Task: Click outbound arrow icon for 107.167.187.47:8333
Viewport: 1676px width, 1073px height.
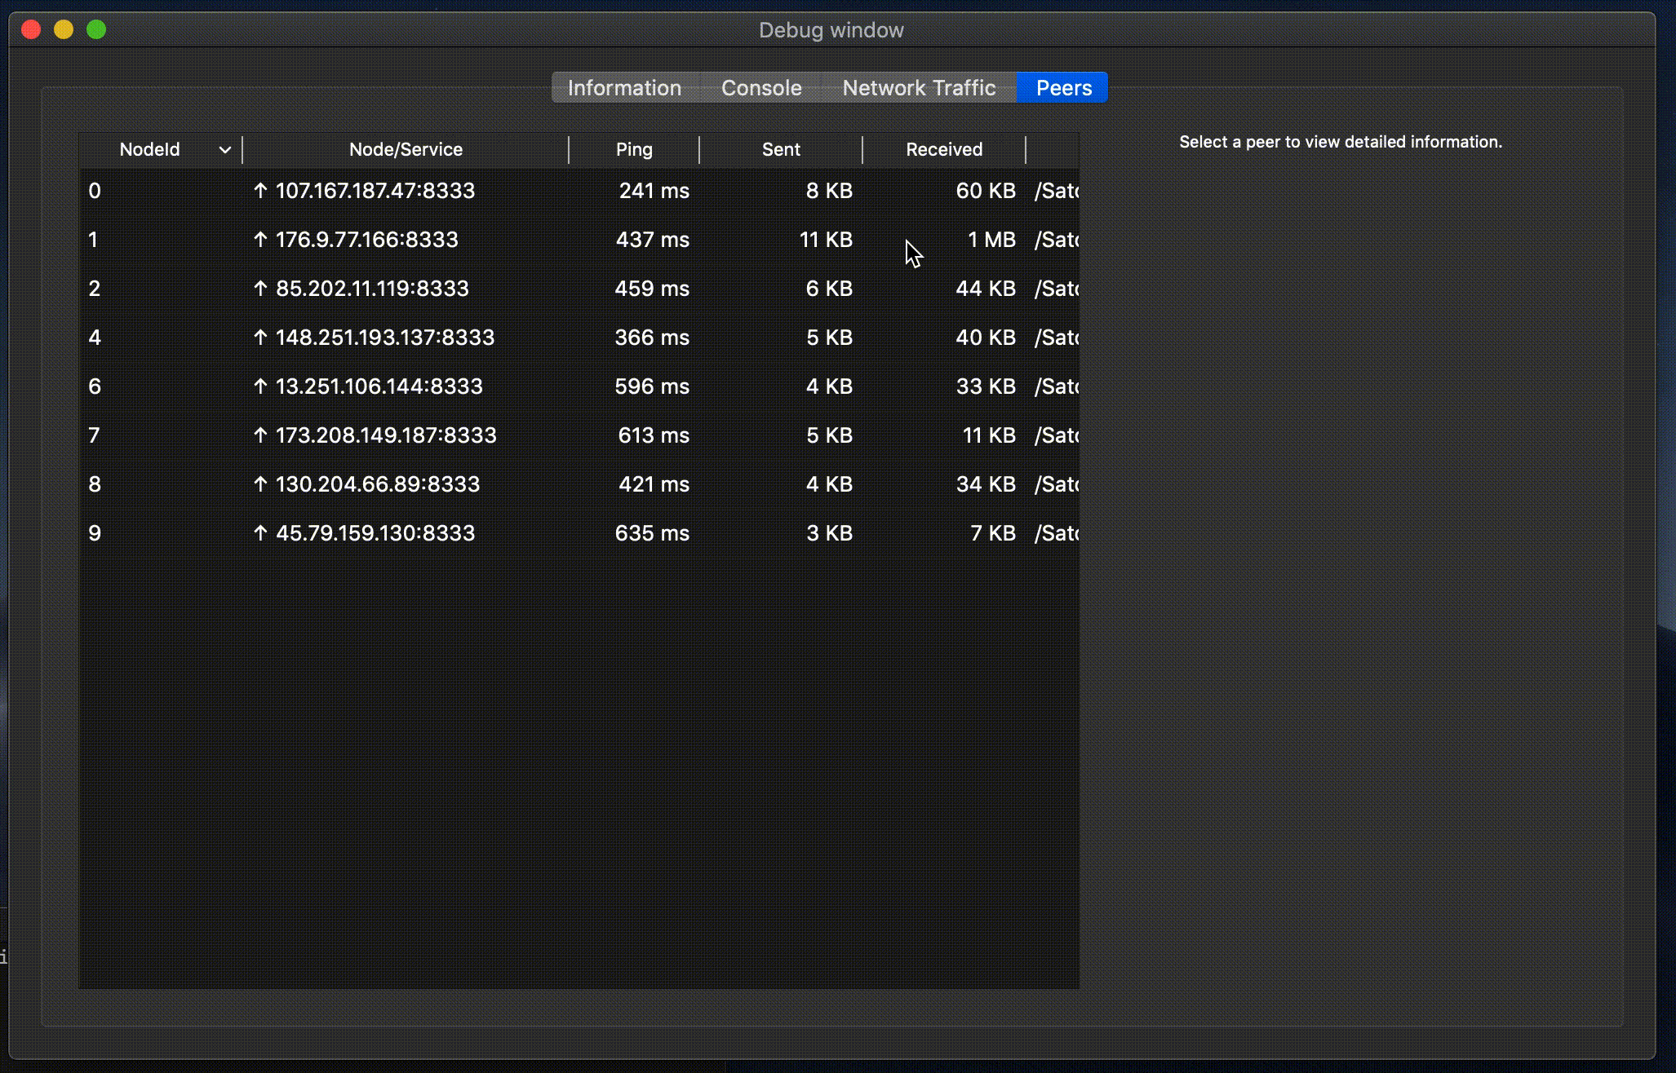Action: tap(260, 191)
